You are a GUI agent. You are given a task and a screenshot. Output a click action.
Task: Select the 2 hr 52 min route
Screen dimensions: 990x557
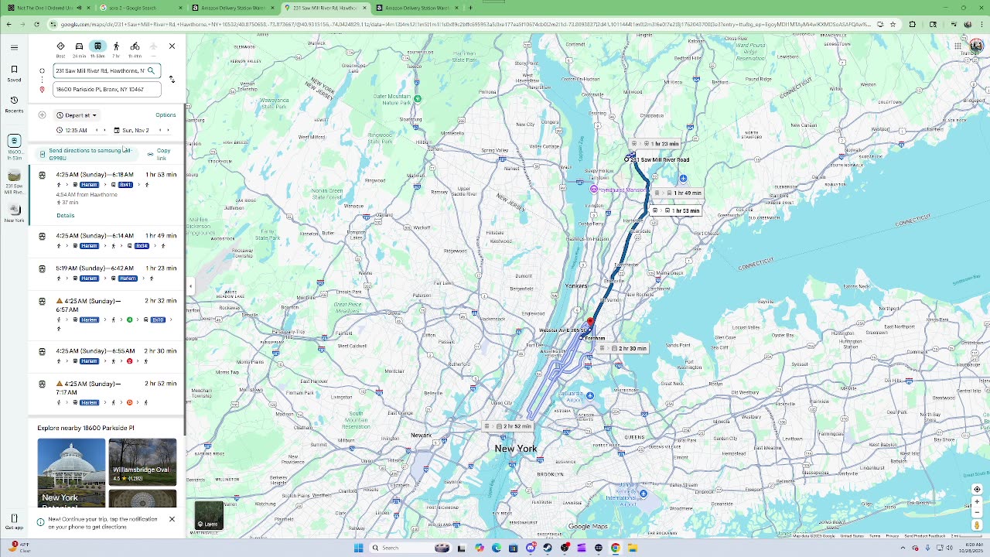[107, 393]
